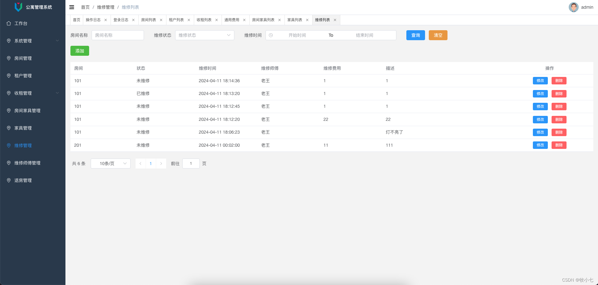
Task: Click the orange 清空 button
Action: click(438, 35)
